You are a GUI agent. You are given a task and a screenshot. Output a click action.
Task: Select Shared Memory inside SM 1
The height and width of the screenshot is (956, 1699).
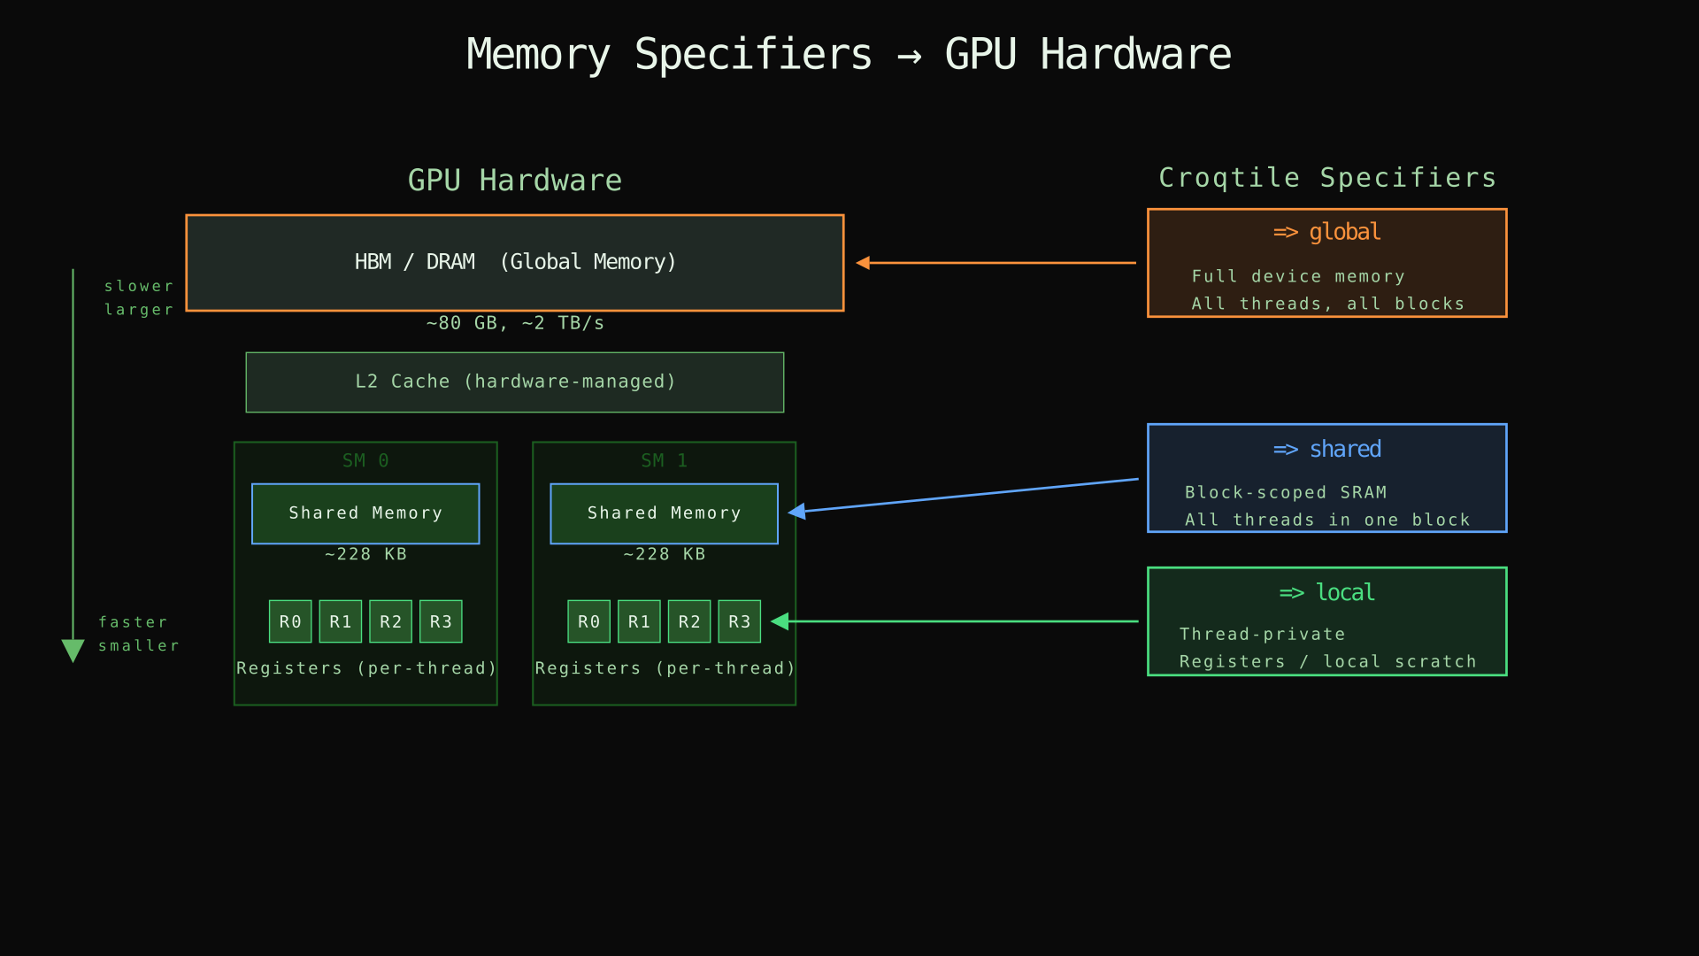(664, 513)
